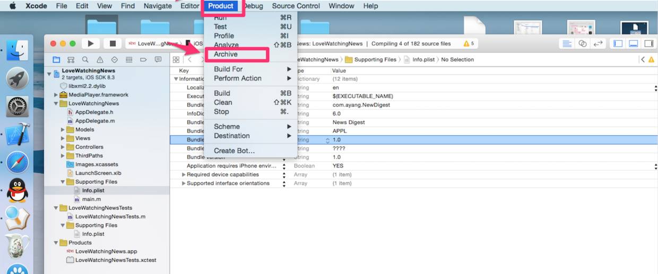Open the Scheme submenu

pos(250,127)
